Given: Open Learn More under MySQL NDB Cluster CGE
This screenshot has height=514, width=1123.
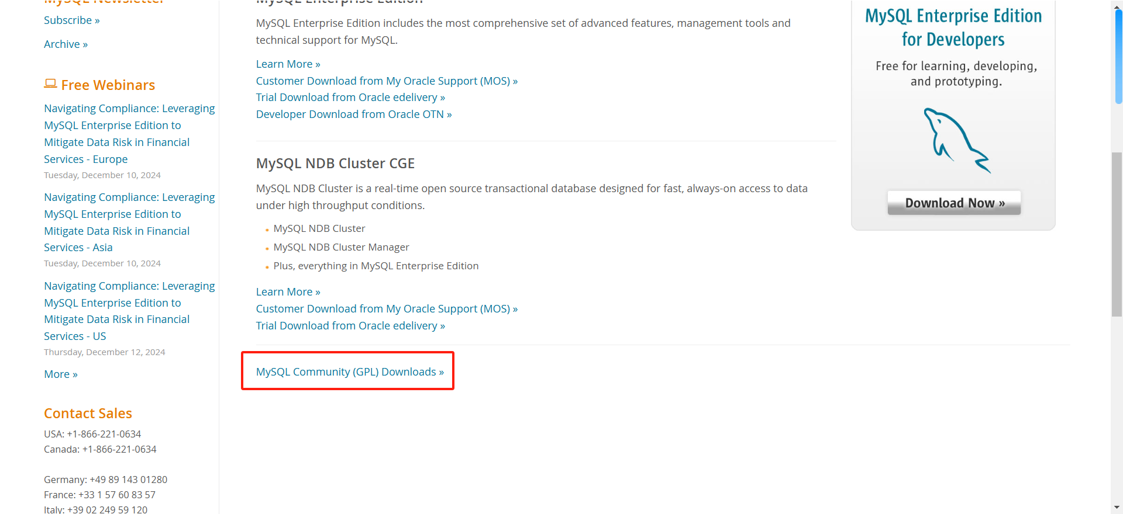Looking at the screenshot, I should coord(288,291).
